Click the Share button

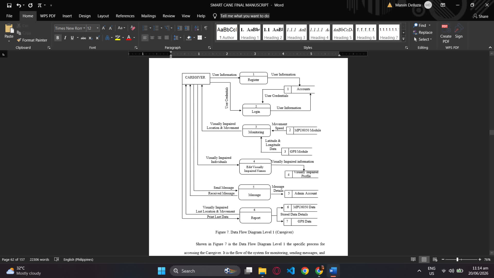pos(480,16)
